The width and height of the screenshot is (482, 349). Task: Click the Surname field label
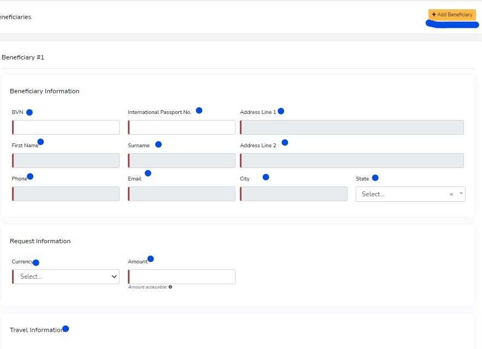coord(139,146)
